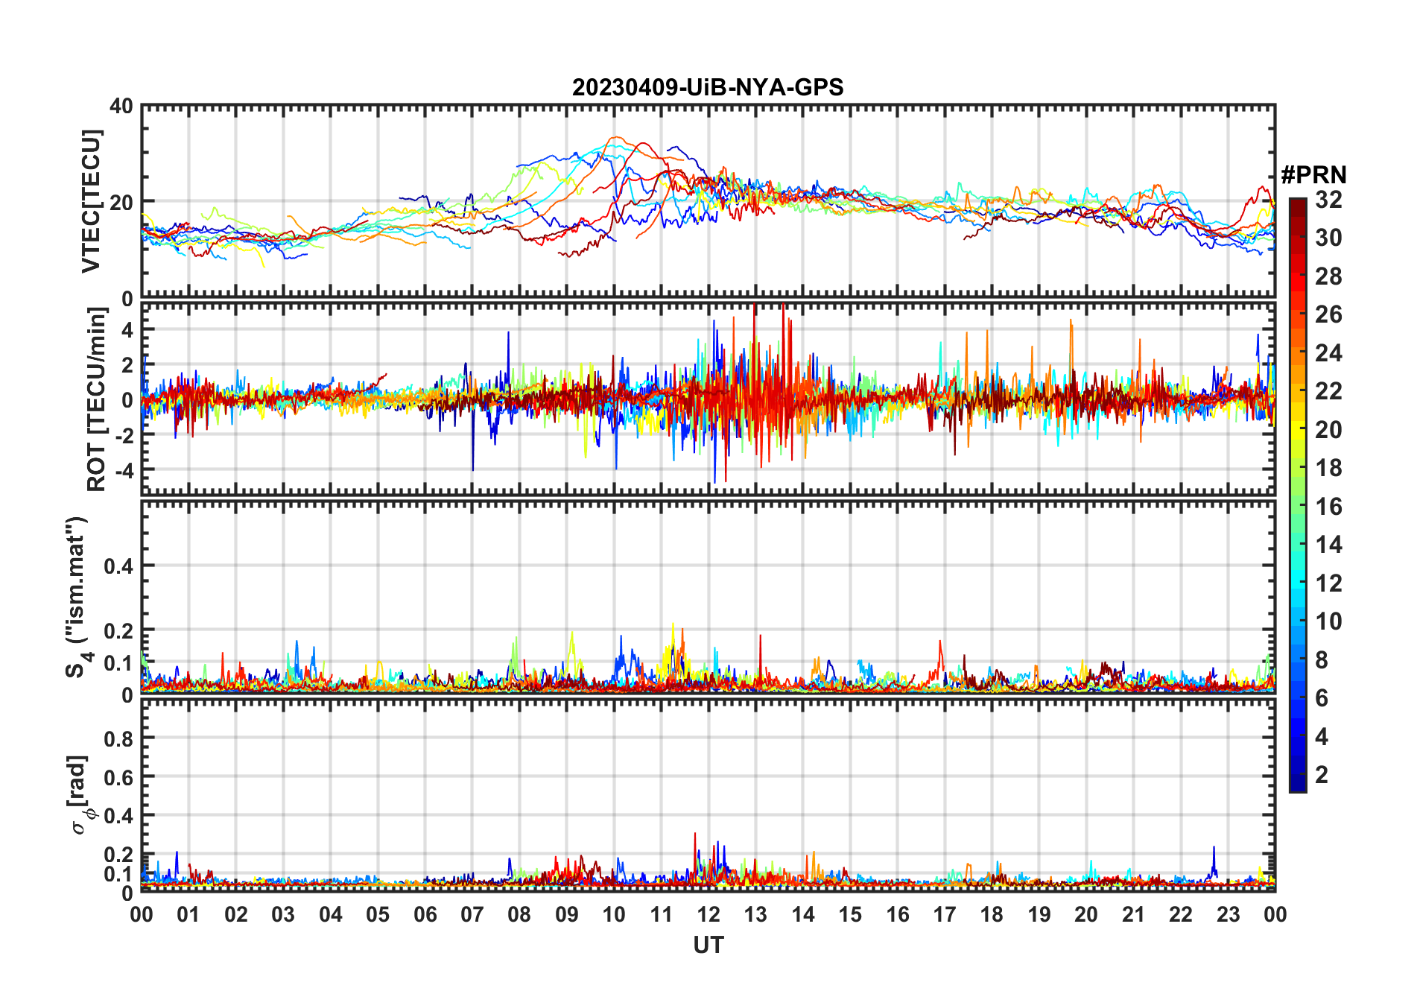Click colorbar tick label 22

pos(1328,390)
